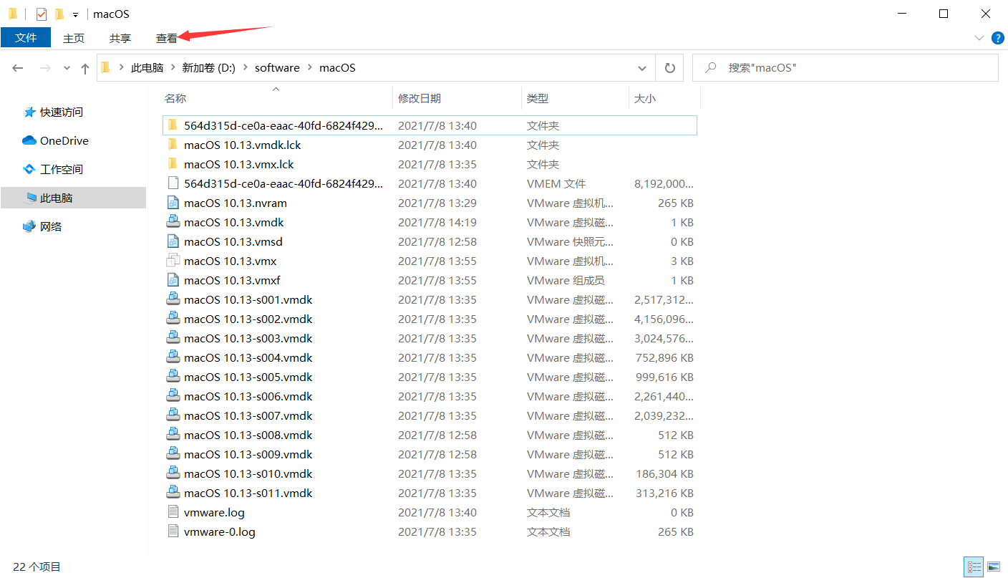Click the search macOS input field

[x=845, y=68]
